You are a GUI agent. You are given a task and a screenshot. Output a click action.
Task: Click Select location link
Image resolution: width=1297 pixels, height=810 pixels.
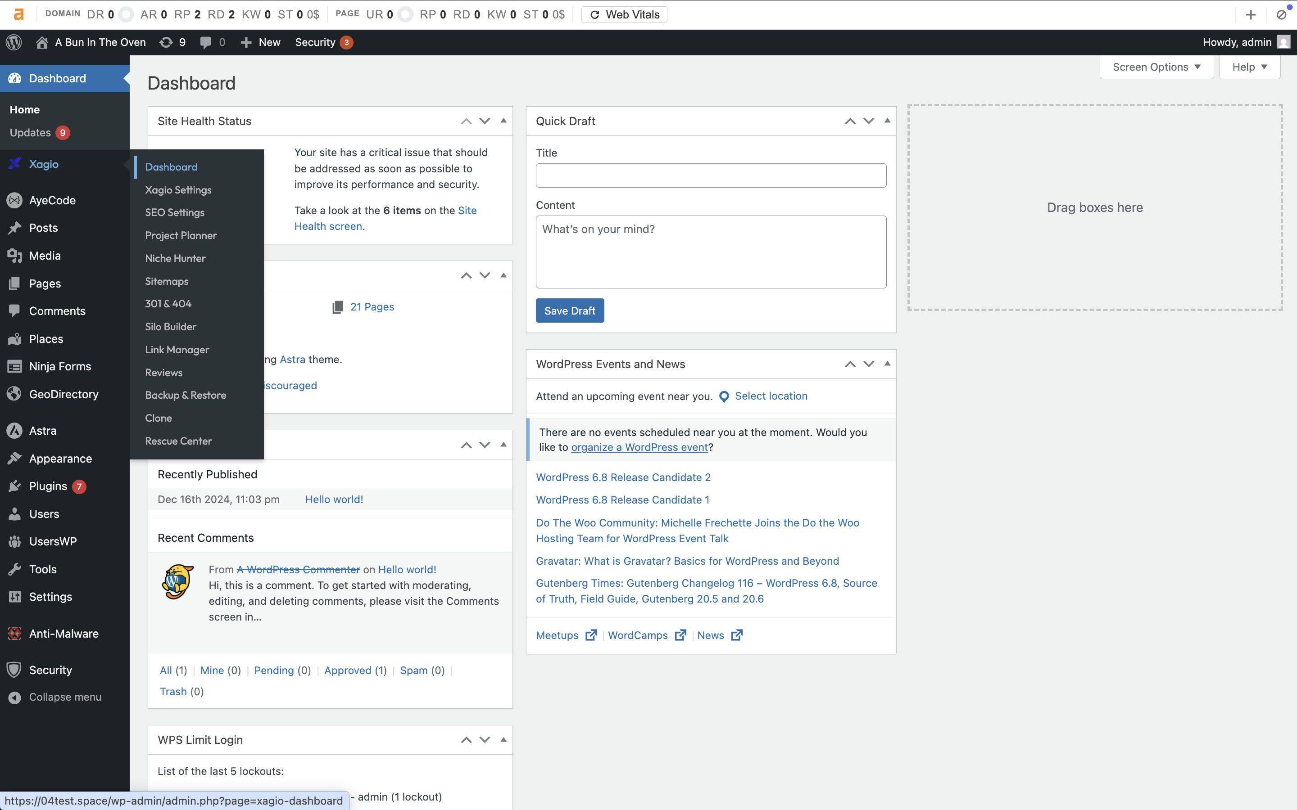point(771,396)
